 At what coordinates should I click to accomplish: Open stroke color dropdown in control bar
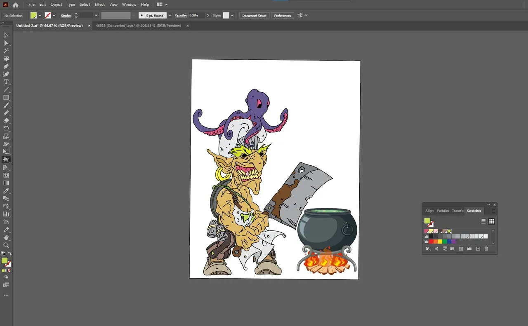click(54, 15)
